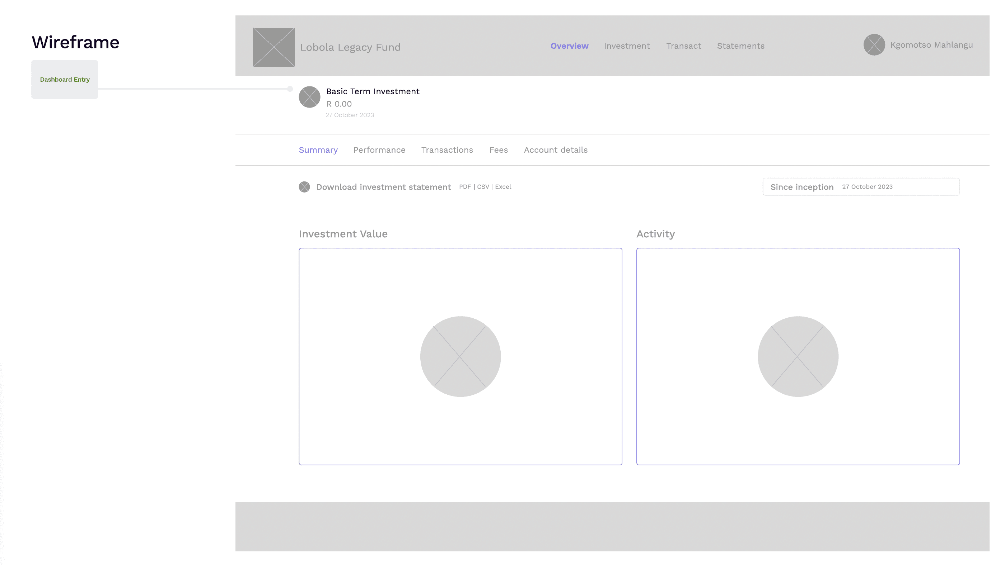Click the Lobola Legacy Fund logo placeholder
Image resolution: width=1005 pixels, height=565 pixels.
(274, 47)
